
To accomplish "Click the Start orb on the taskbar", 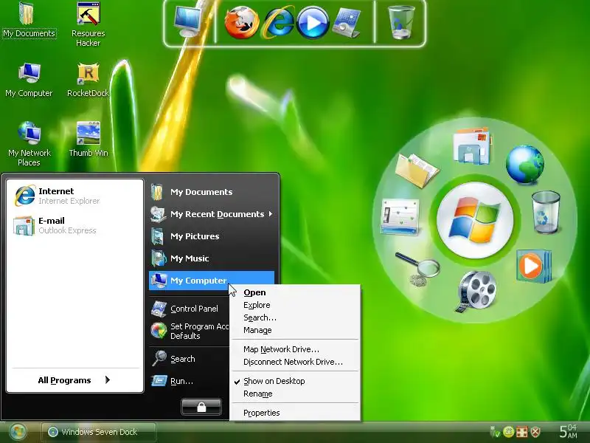I will 18,432.
